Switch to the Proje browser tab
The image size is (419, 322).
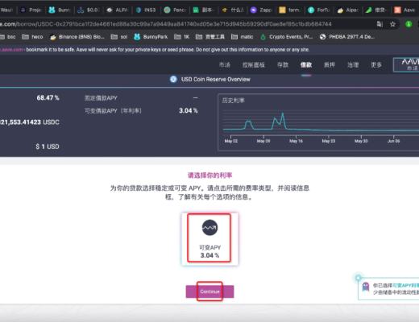pos(31,10)
